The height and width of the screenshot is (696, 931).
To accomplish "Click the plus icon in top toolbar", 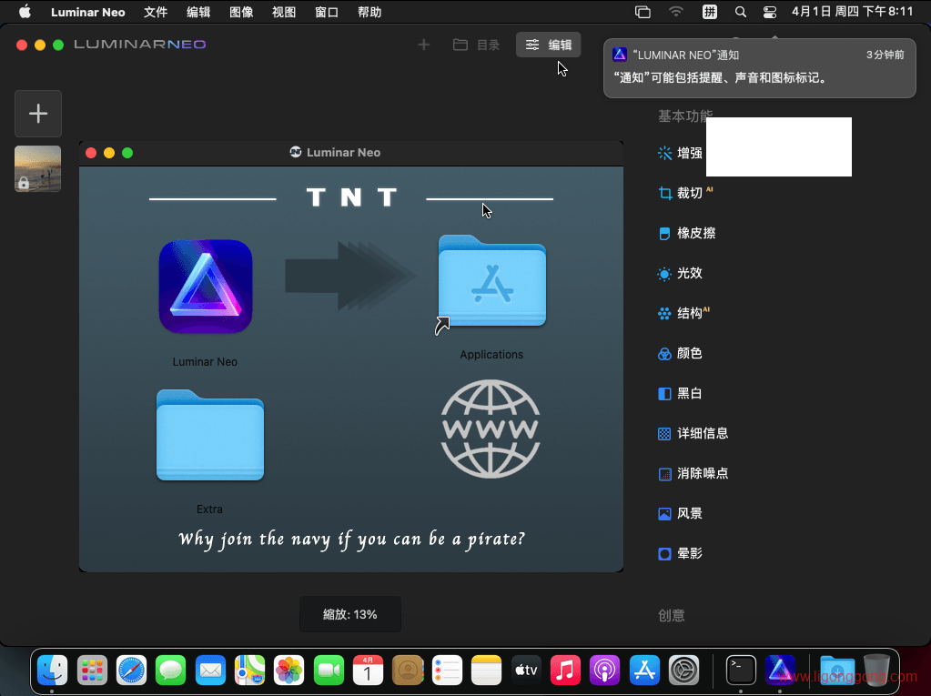I will pyautogui.click(x=424, y=45).
